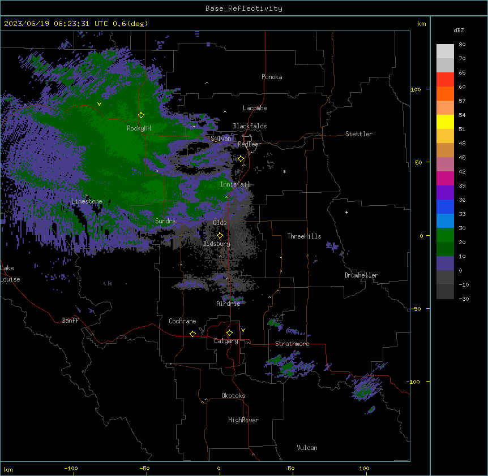Click the yellow V marker northeast of Calgary
488x476 pixels.
(243, 330)
